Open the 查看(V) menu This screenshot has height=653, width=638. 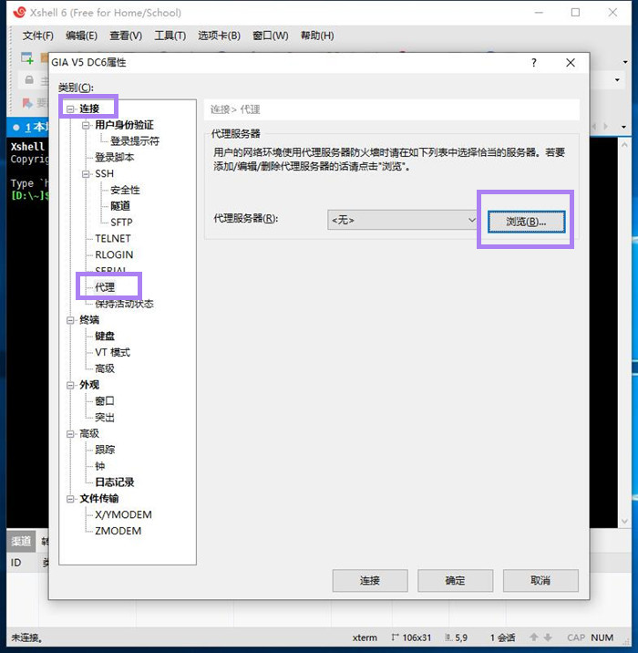[x=126, y=36]
